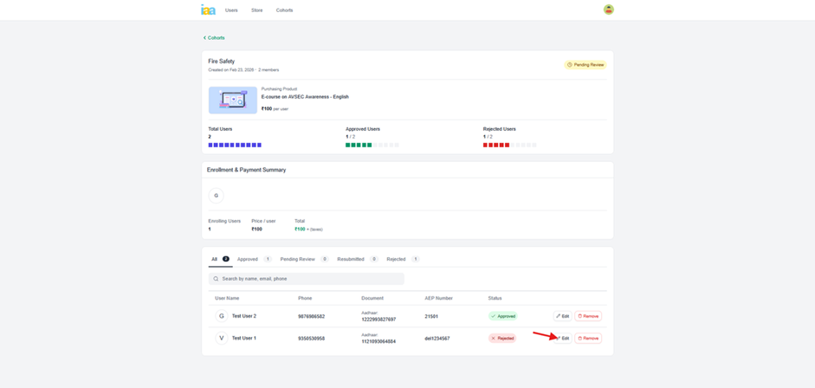
Task: Open the user profile avatar menu
Action: 609,10
